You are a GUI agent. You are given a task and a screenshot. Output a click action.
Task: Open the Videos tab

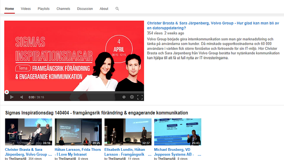coord(26,9)
